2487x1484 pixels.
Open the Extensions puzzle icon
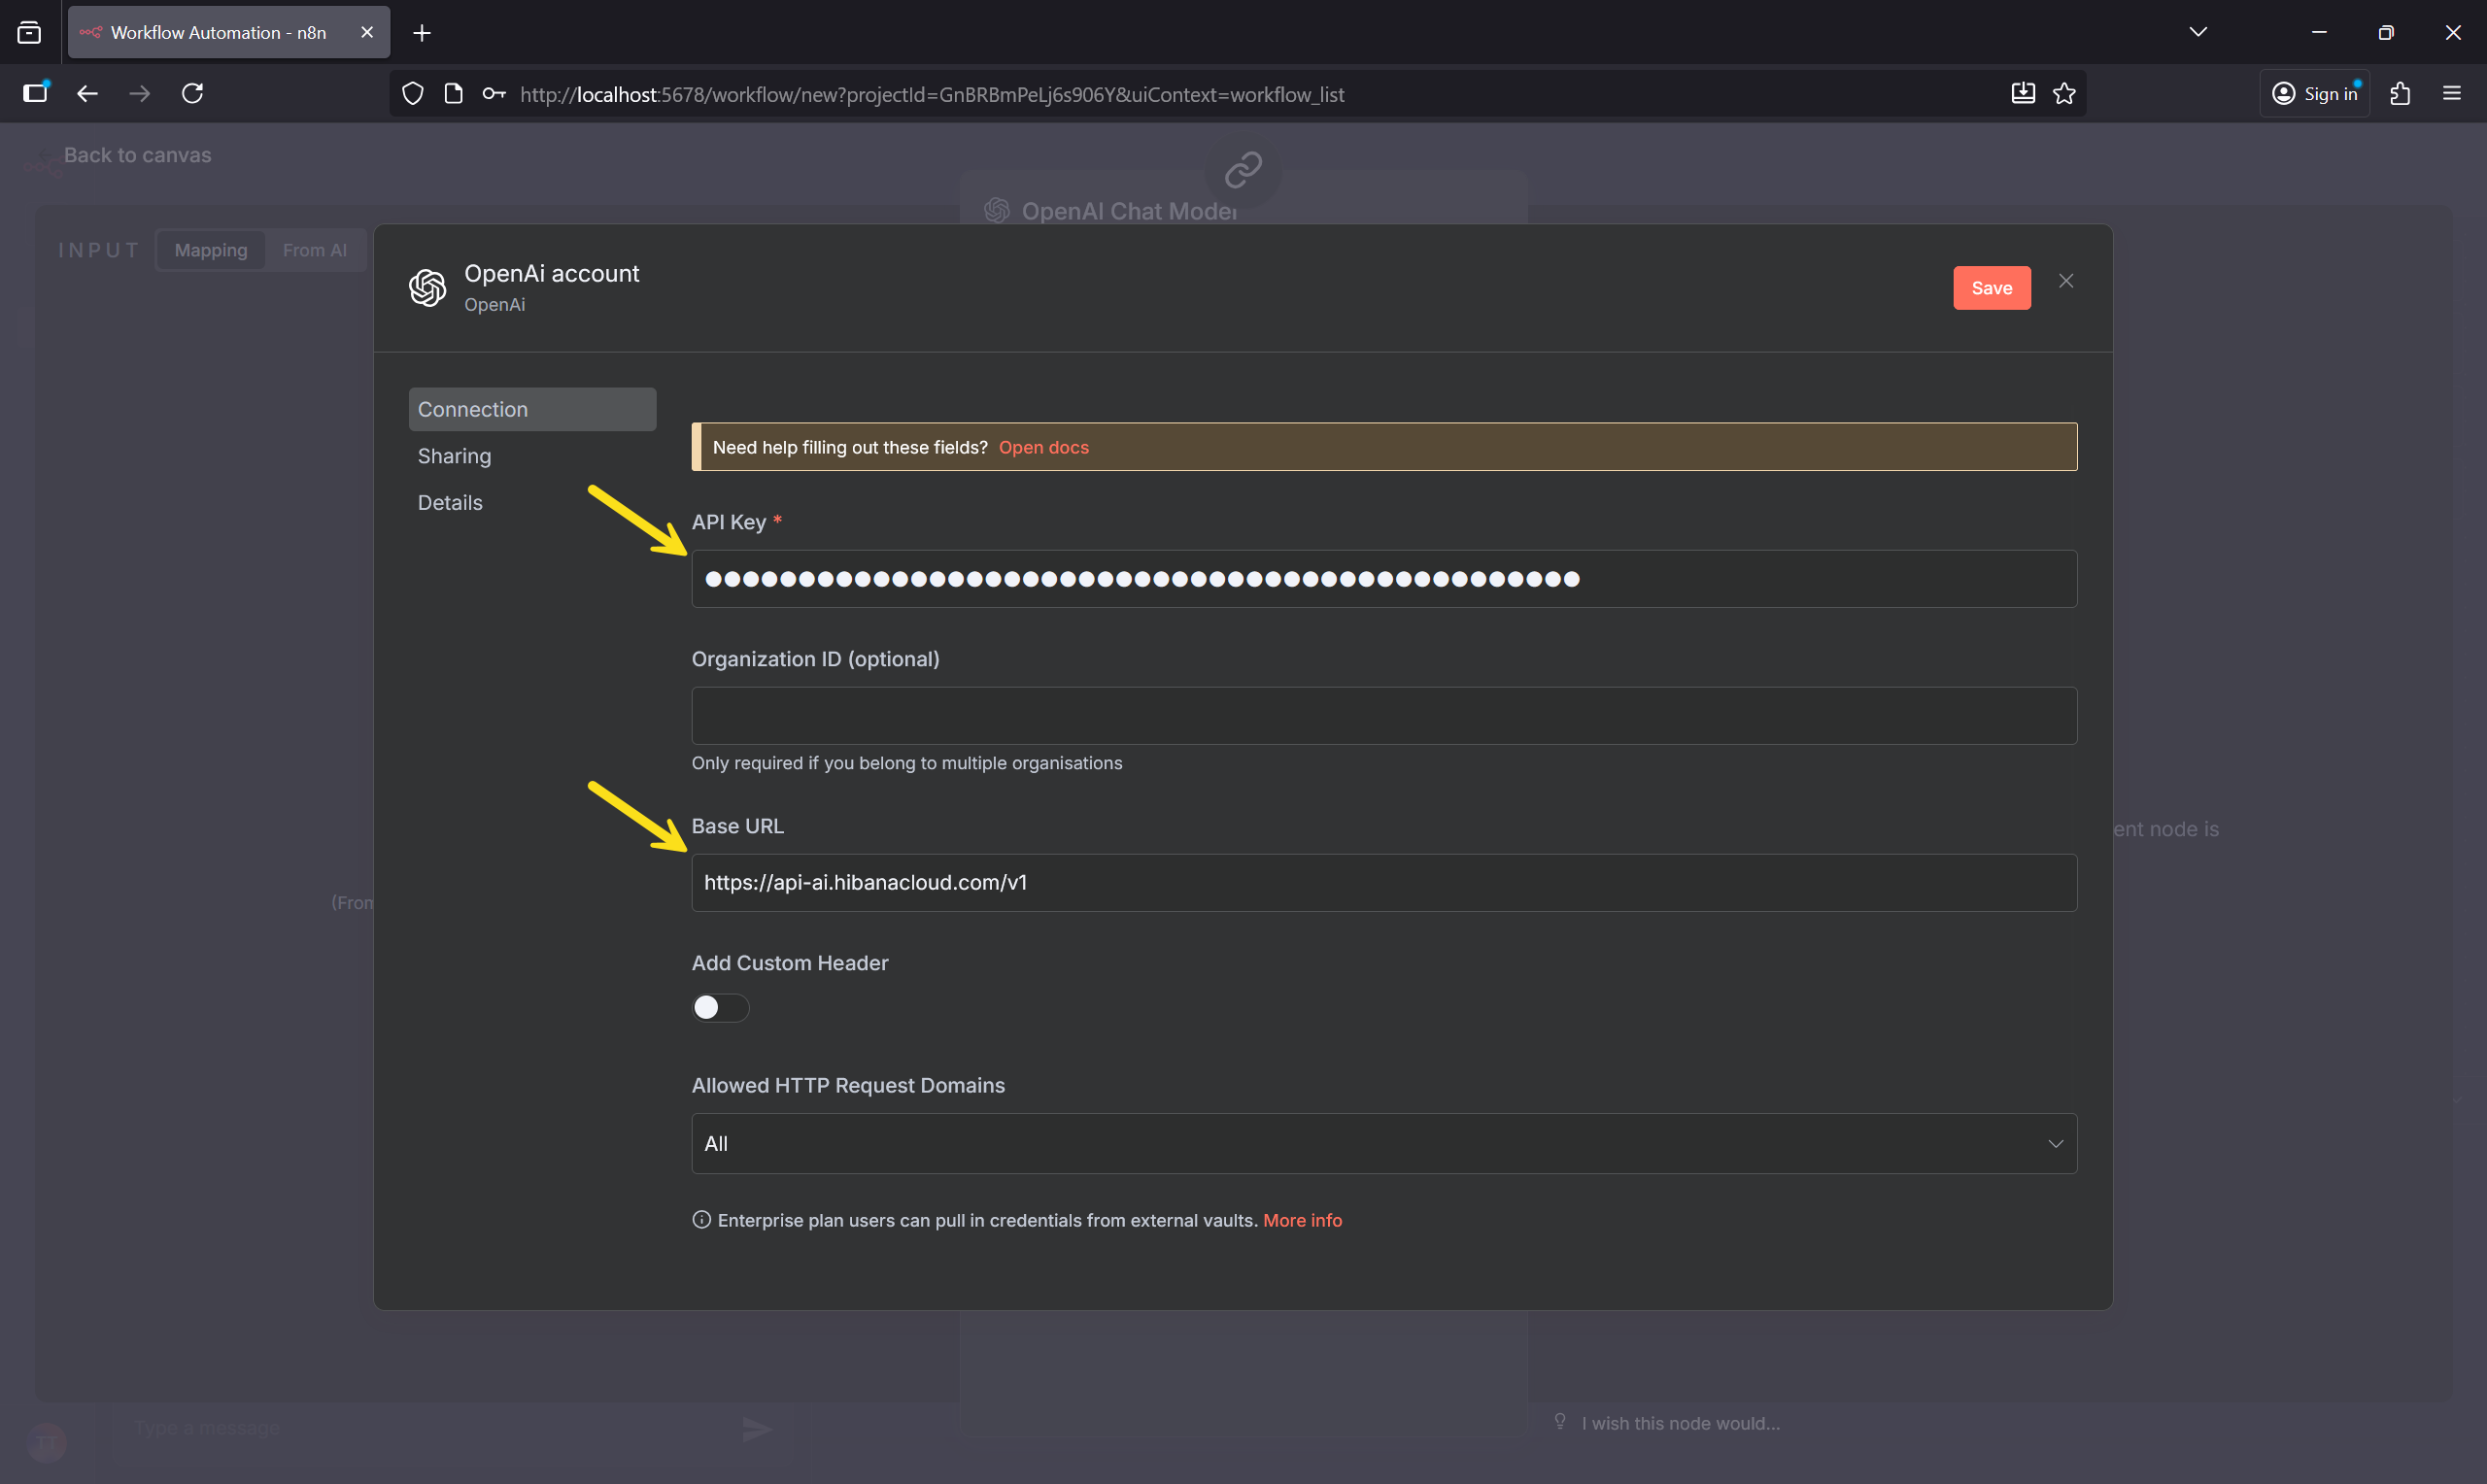(x=2400, y=93)
